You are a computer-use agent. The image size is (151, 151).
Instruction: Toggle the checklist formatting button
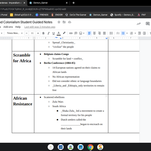pyautogui.click(x=118, y=33)
